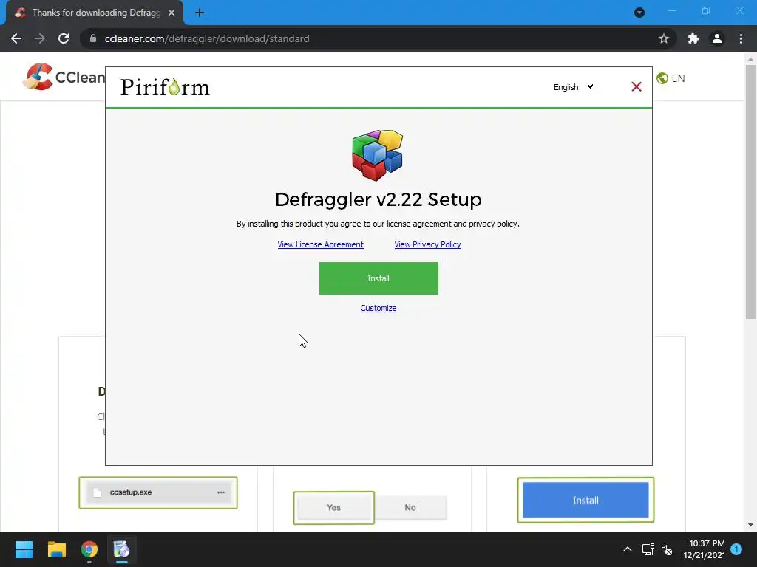Click the EN globe language selector
The height and width of the screenshot is (567, 757).
(x=671, y=78)
